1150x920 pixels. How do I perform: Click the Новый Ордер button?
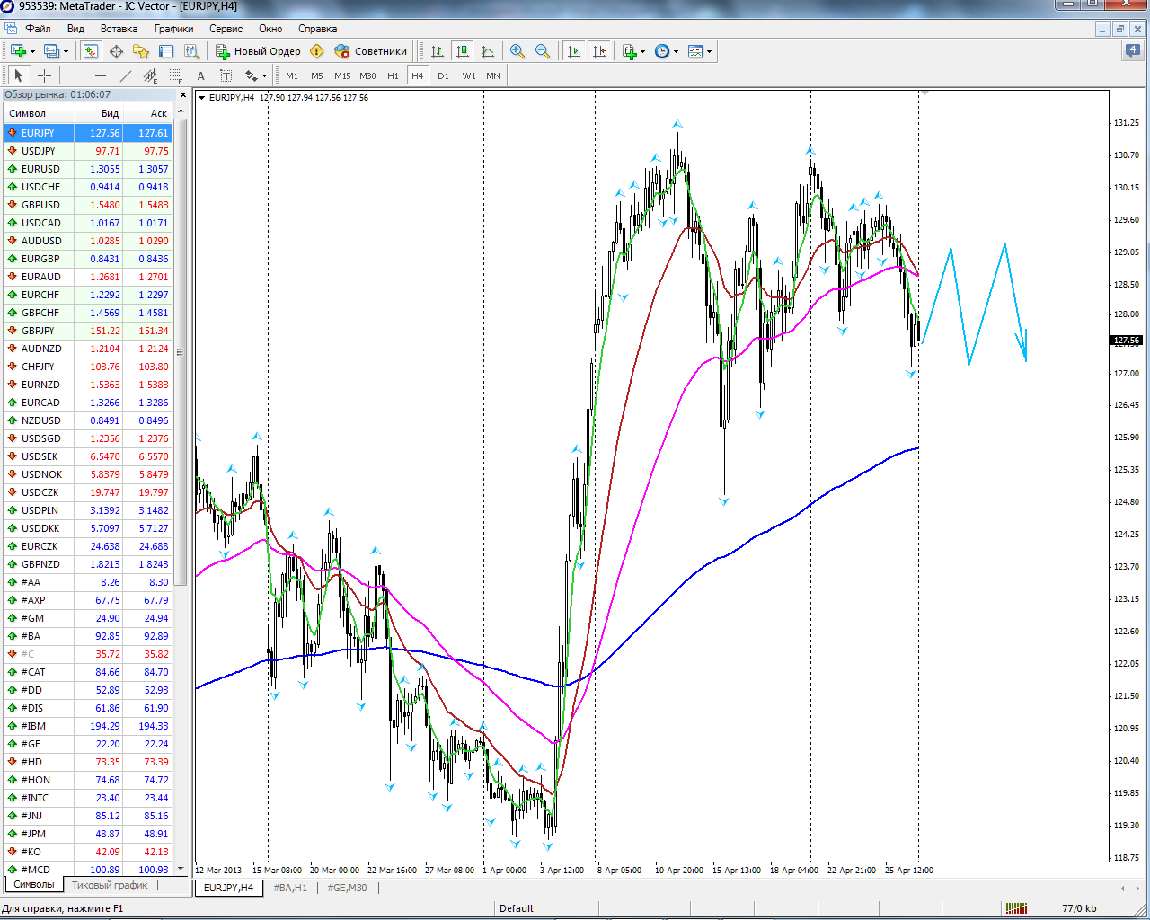click(x=259, y=51)
